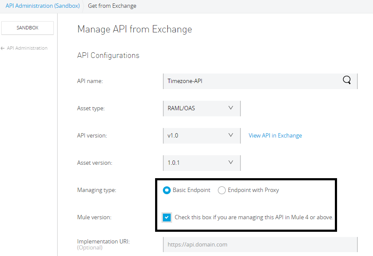Viewport: 373px width, 256px height.
Task: Click the chevron arrow in Asset type field
Action: tap(230, 108)
